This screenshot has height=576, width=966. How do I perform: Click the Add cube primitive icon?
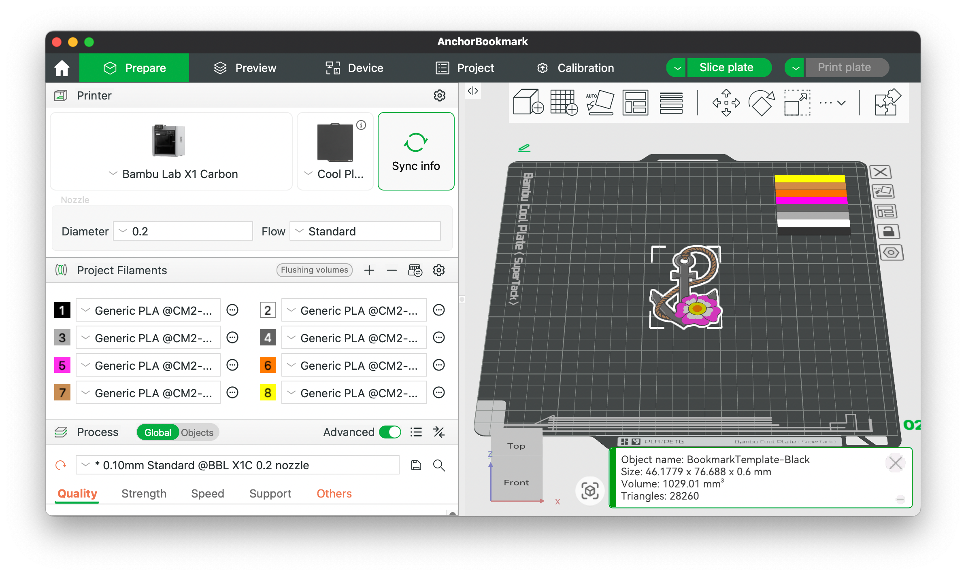click(528, 102)
